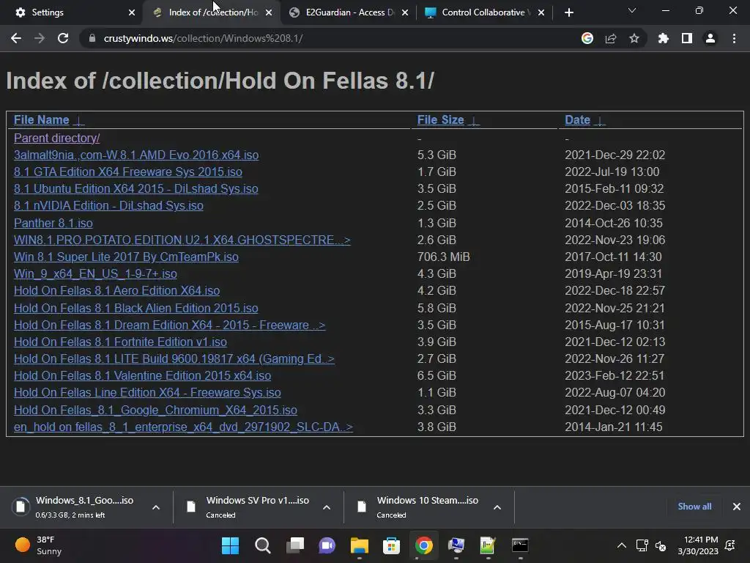Open the Extensions puzzle icon
Image resolution: width=750 pixels, height=563 pixels.
point(664,38)
